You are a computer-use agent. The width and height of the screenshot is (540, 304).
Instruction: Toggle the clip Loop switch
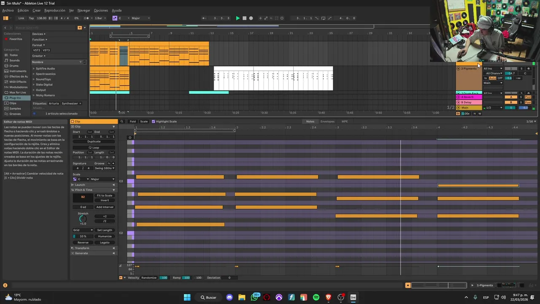94,148
